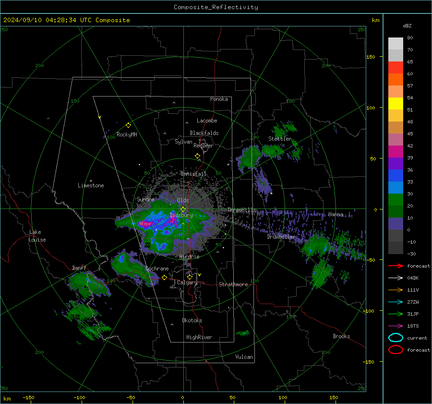Click the red forecast ellipse icon
The image size is (432, 404).
[396, 350]
